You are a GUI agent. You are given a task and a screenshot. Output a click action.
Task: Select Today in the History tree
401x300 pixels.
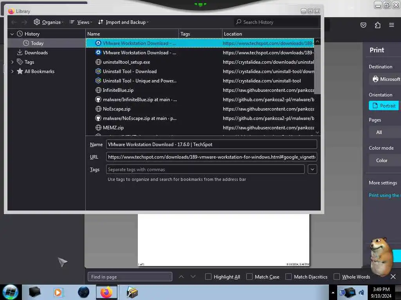coord(37,43)
